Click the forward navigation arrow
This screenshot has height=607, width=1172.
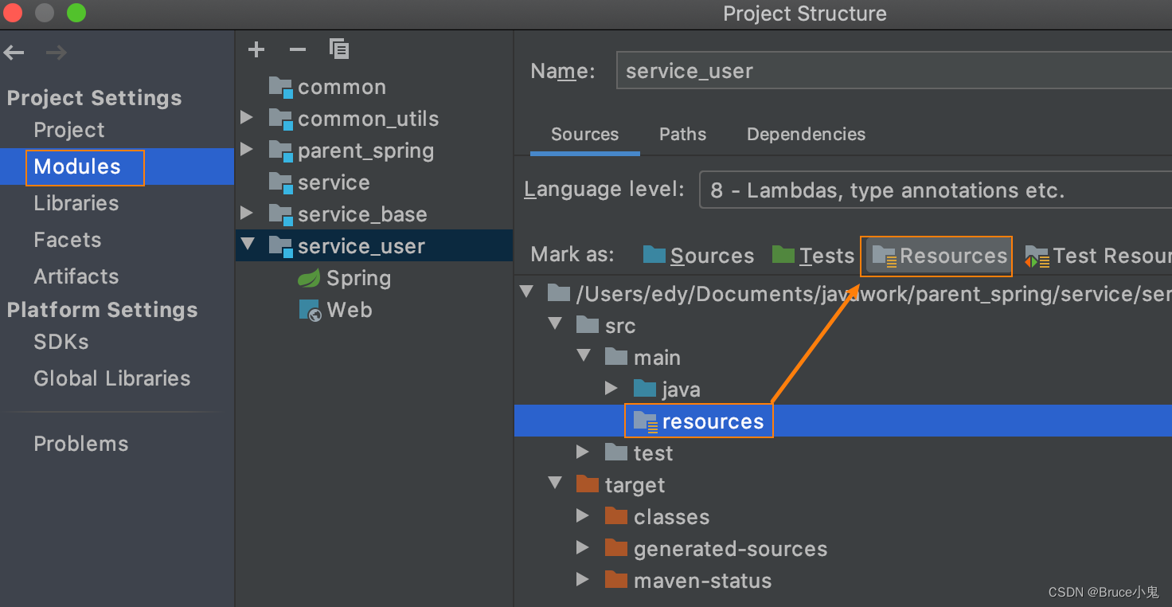(56, 53)
